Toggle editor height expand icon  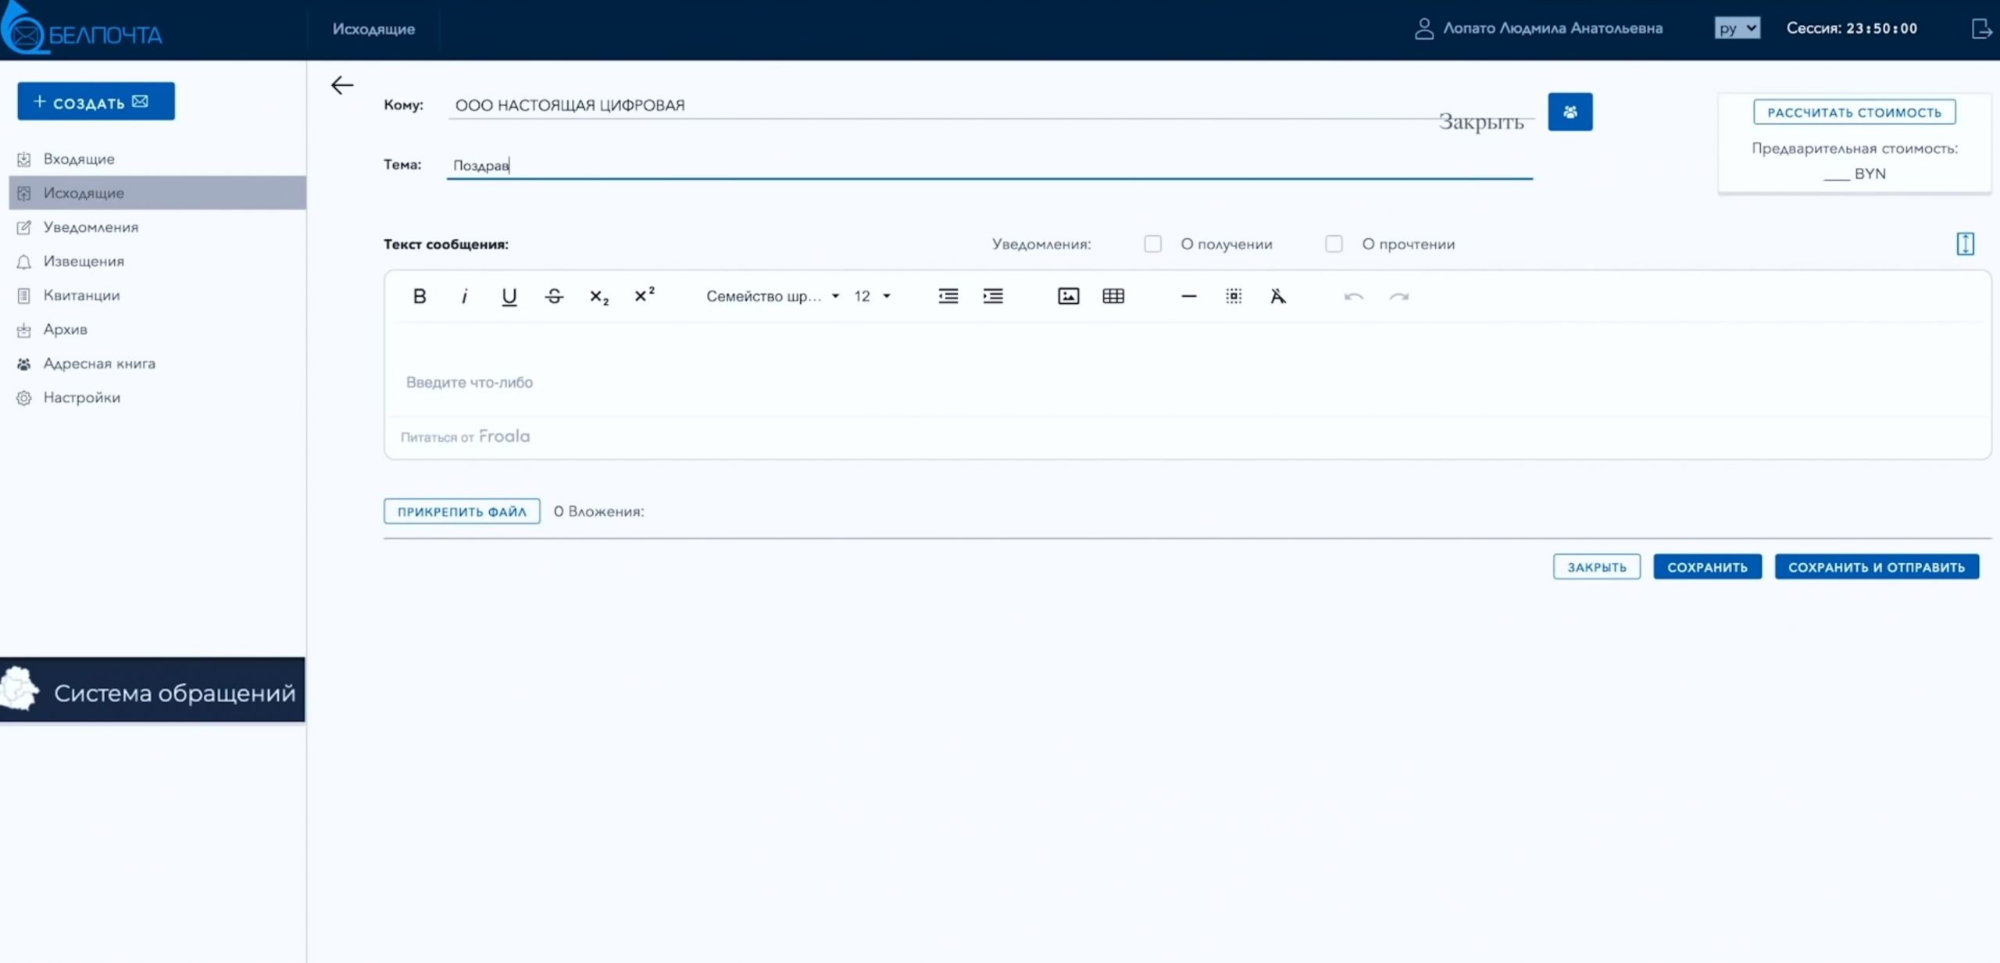click(1965, 244)
